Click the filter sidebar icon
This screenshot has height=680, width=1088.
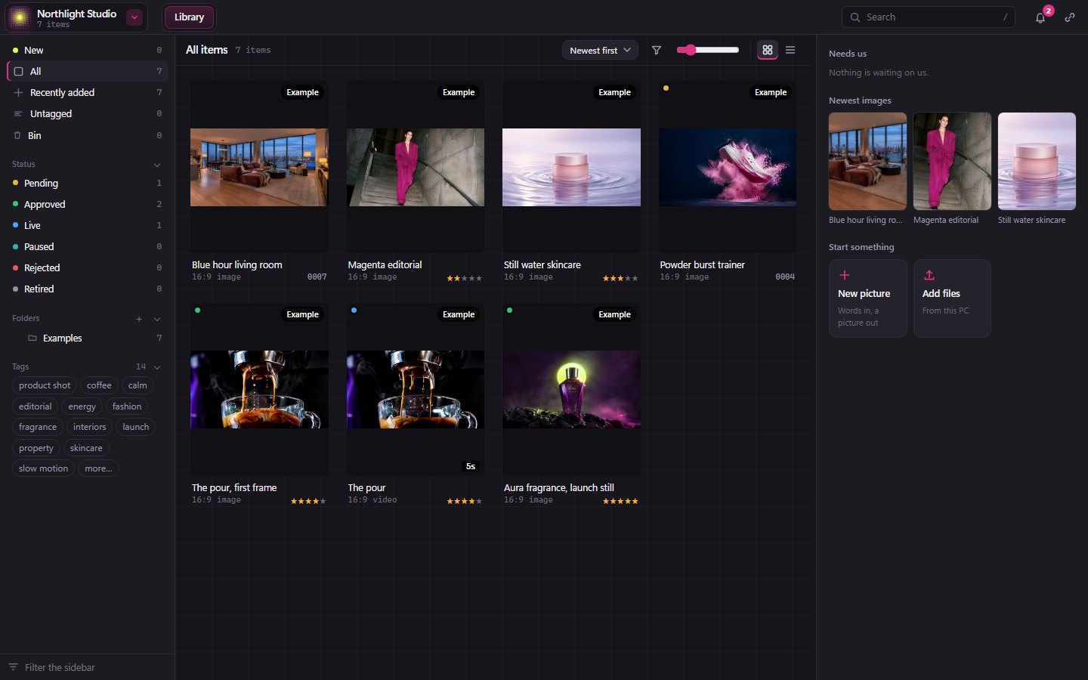pos(13,667)
